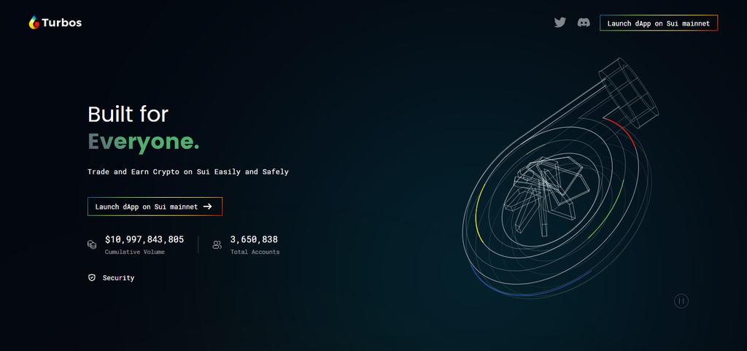Click the Turbos brand name in header

pos(61,23)
